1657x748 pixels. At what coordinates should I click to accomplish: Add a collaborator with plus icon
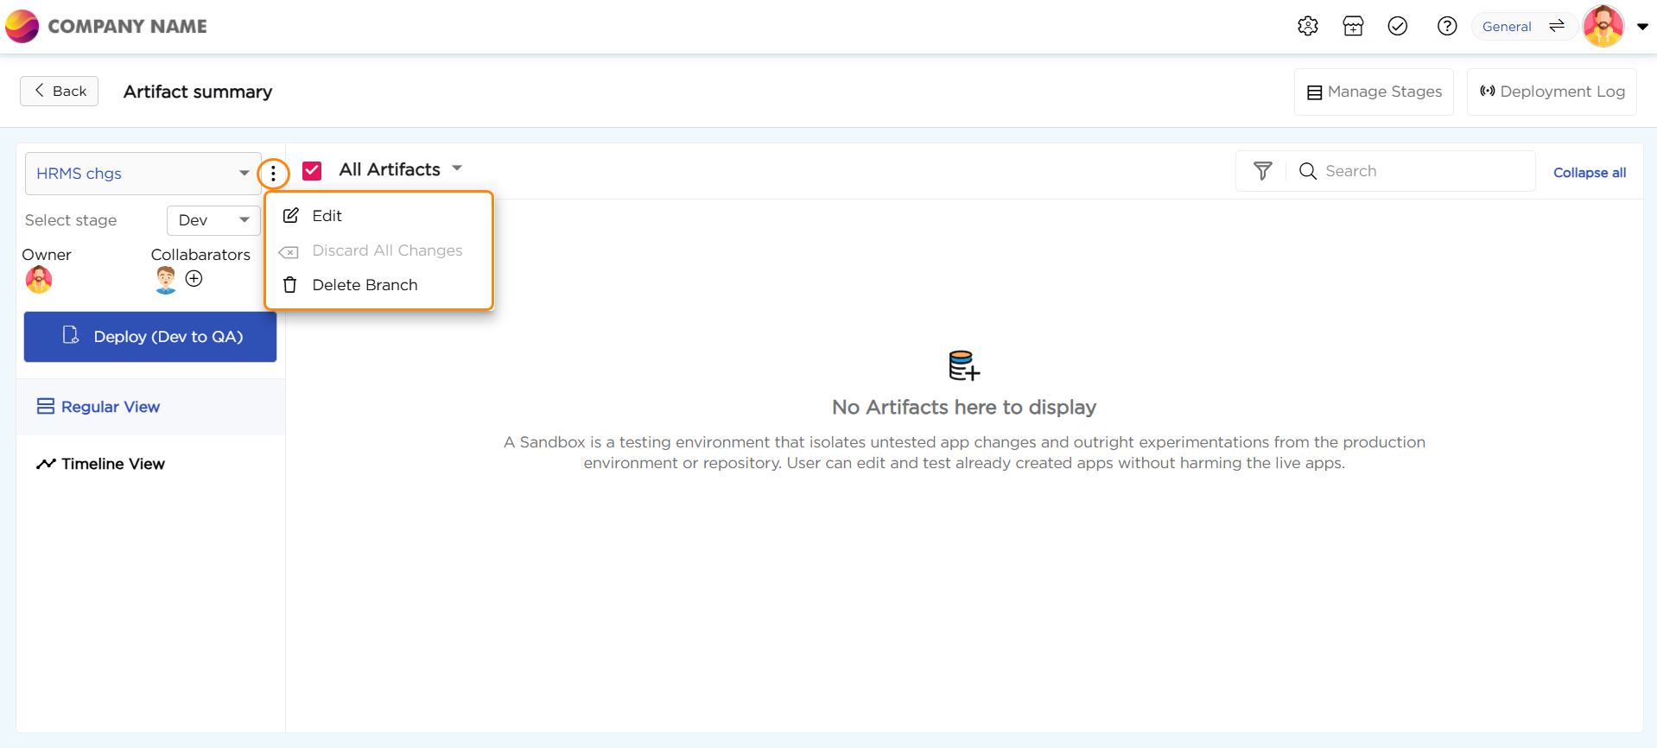click(194, 278)
